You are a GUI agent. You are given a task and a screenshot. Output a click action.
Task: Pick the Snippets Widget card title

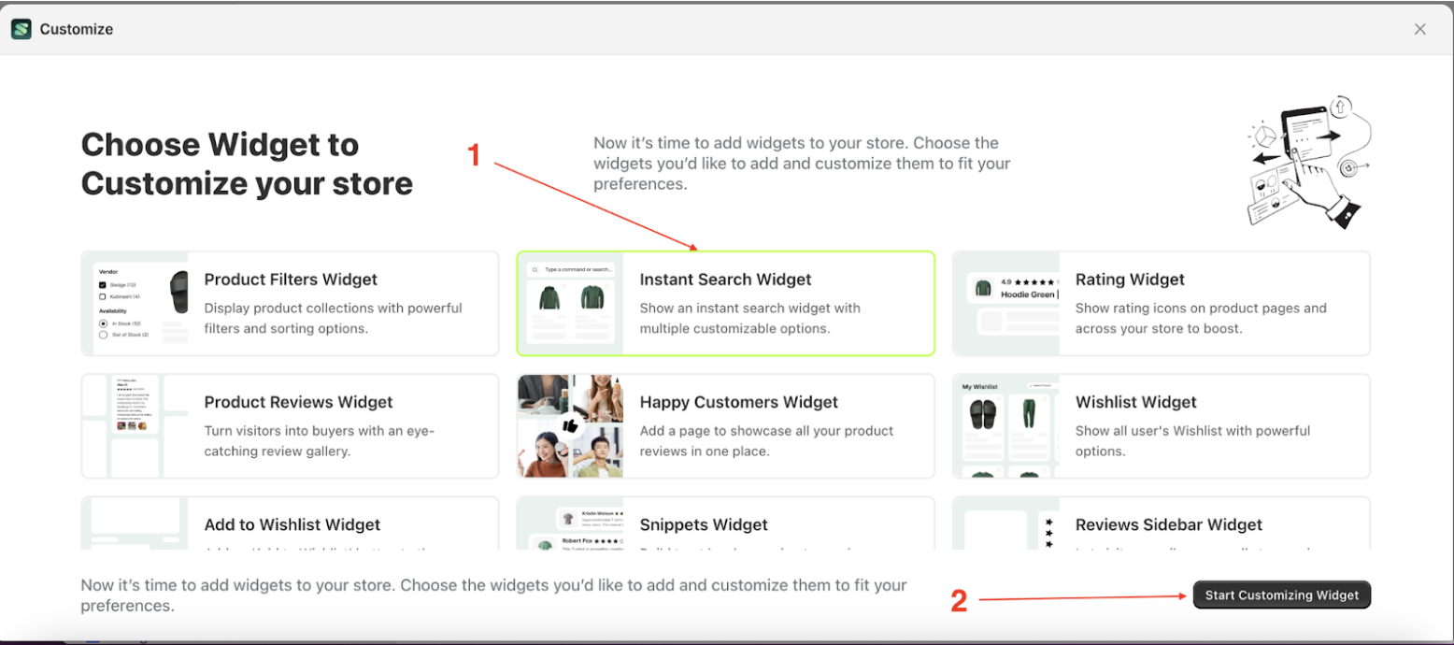[704, 524]
